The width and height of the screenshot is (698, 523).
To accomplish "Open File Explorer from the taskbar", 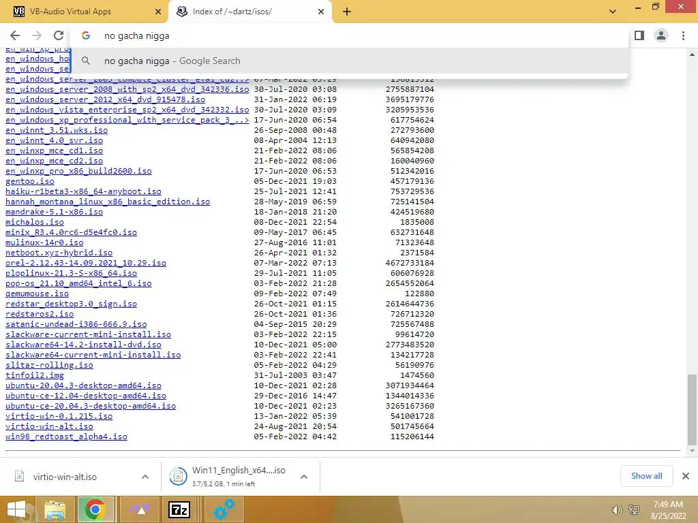I will [55, 509].
